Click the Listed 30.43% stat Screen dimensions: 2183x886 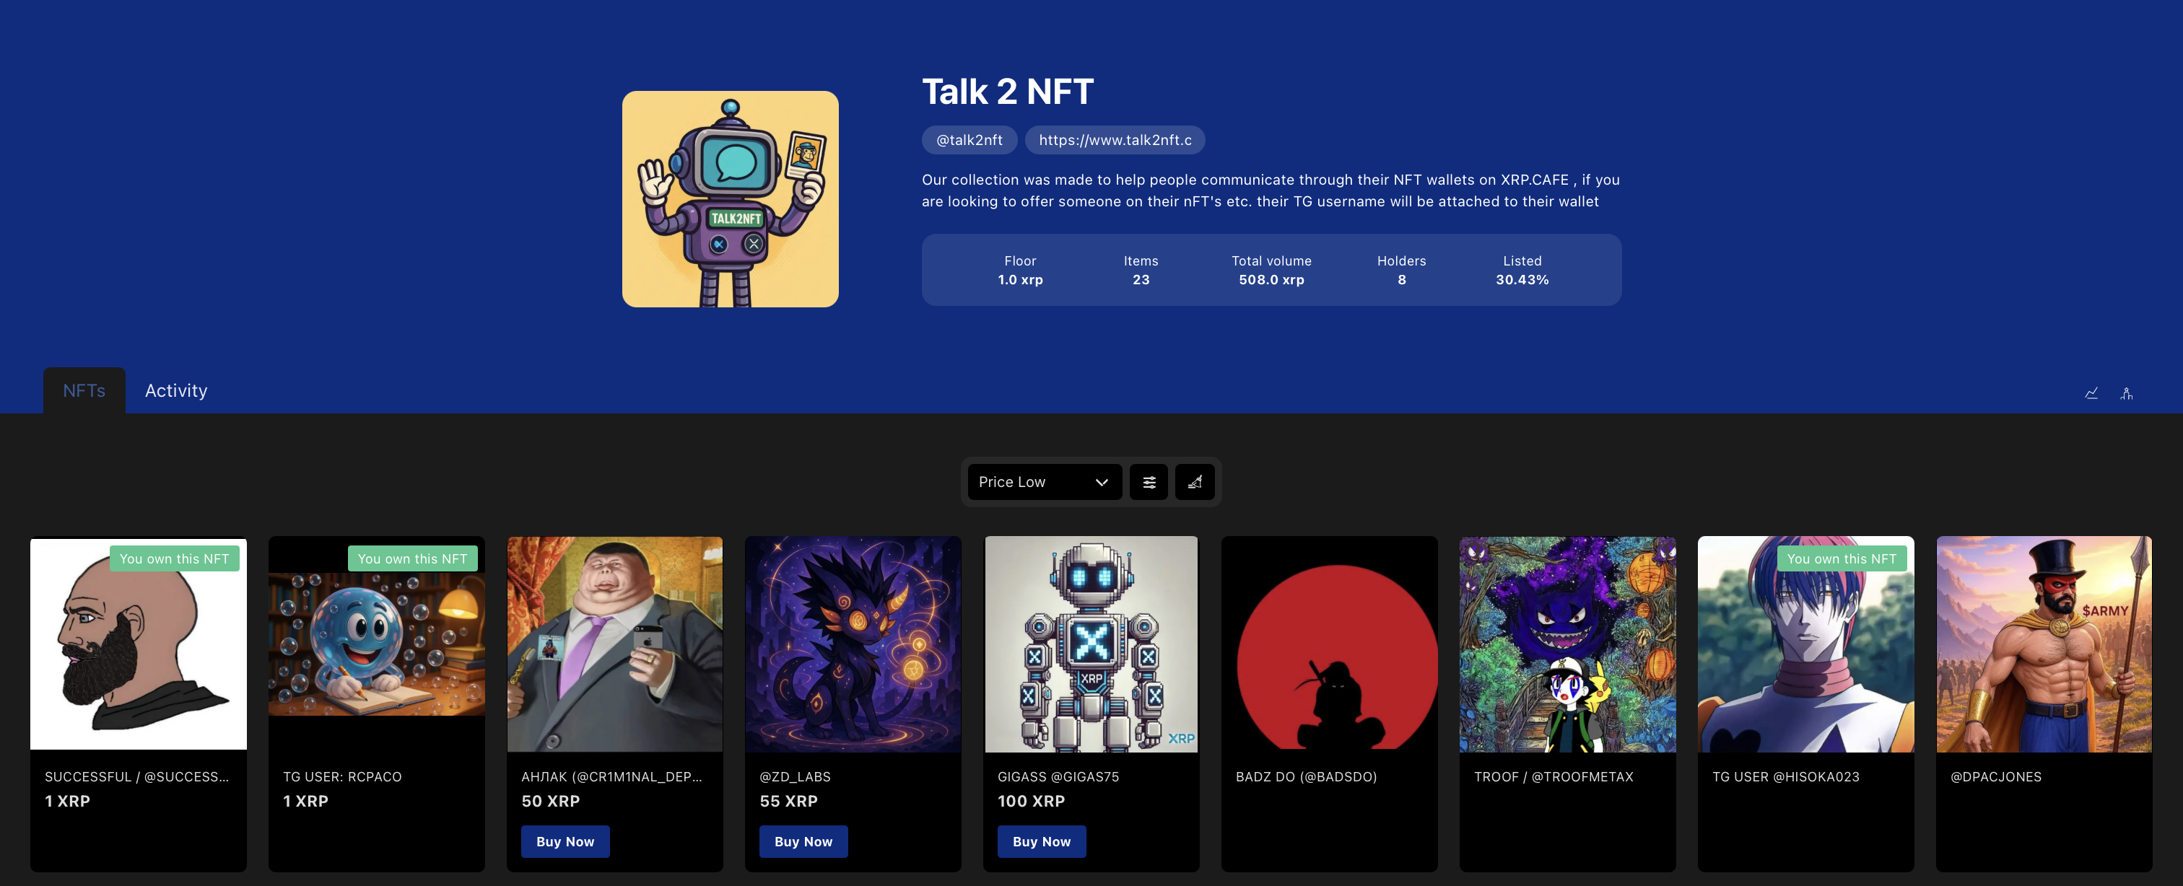click(x=1522, y=271)
